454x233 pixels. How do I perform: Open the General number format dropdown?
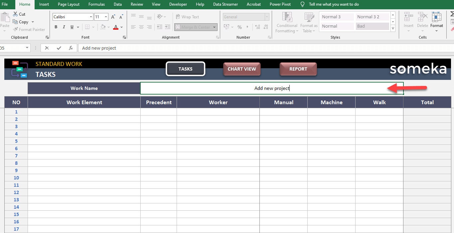[x=267, y=17]
